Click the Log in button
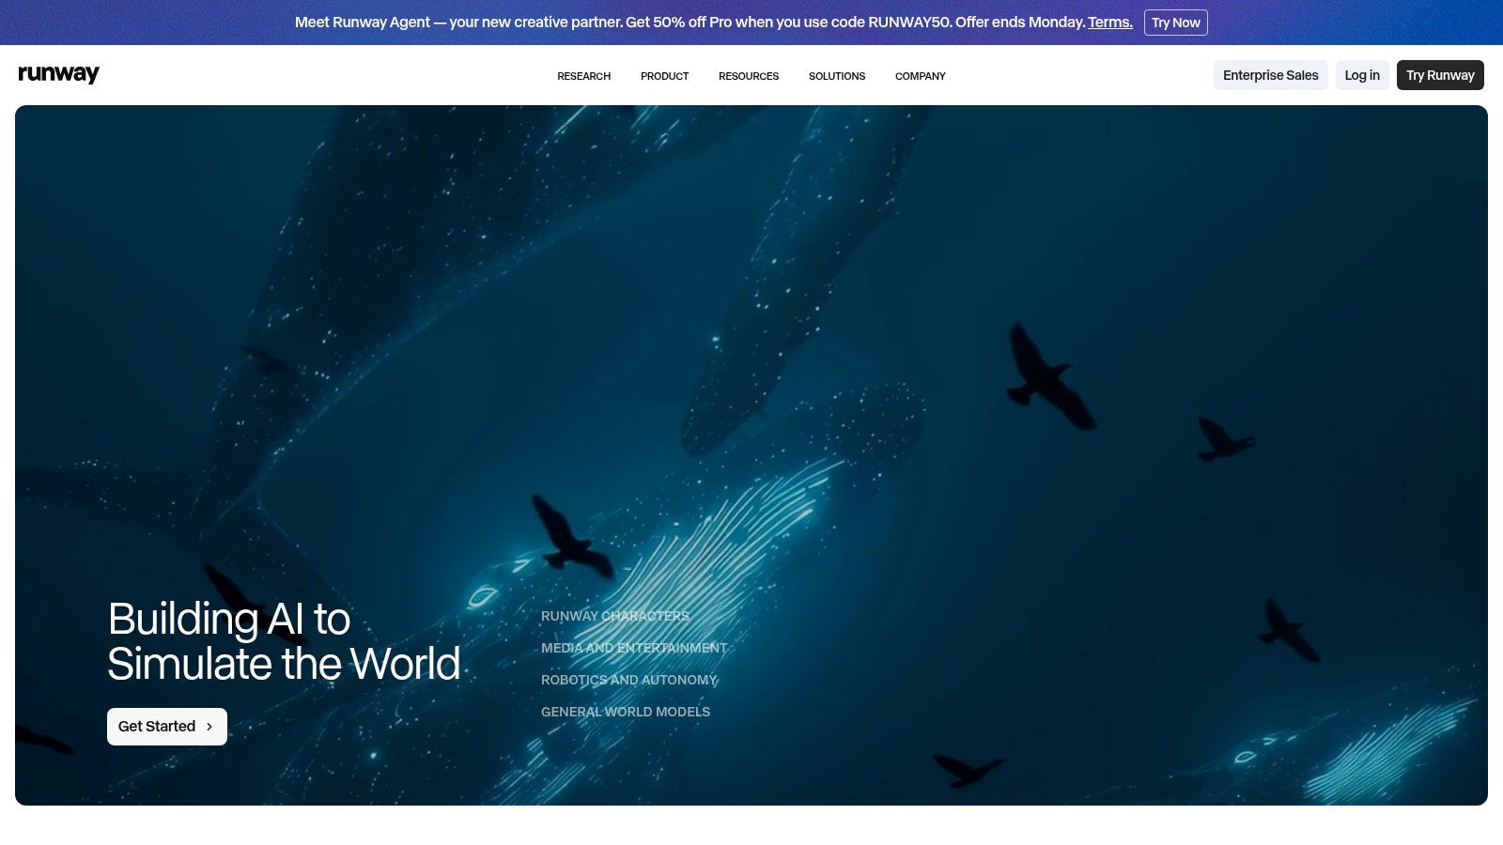1503x845 pixels. click(1362, 75)
